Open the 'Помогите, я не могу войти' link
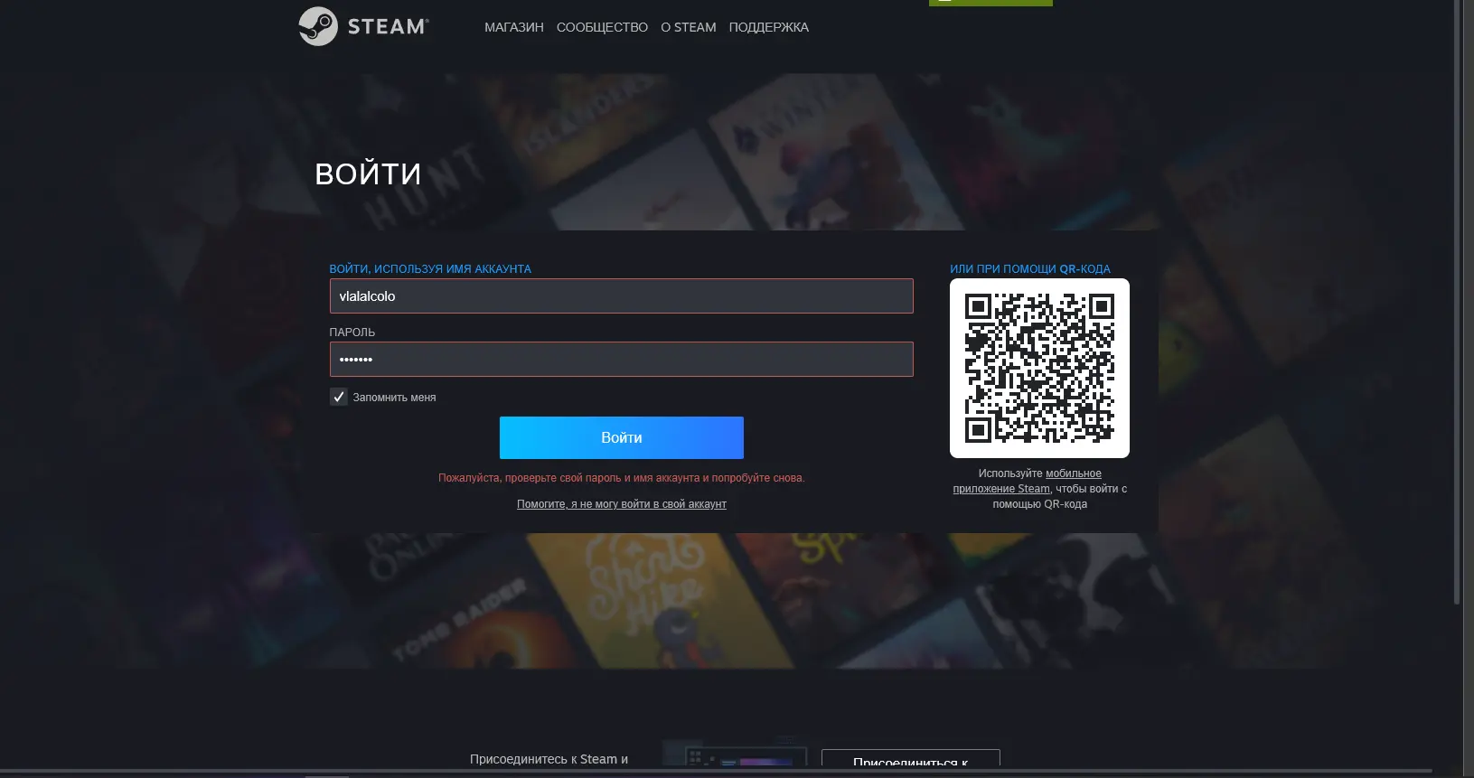This screenshot has width=1474, height=778. click(621, 504)
